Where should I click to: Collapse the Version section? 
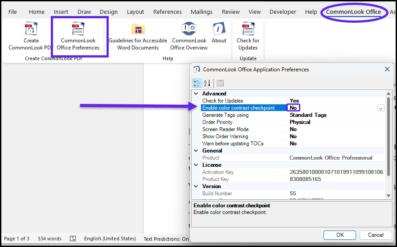tap(196, 186)
